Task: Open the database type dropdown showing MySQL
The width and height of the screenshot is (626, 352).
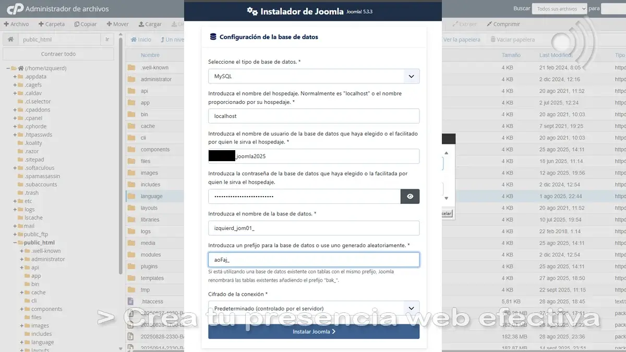Action: pyautogui.click(x=314, y=76)
